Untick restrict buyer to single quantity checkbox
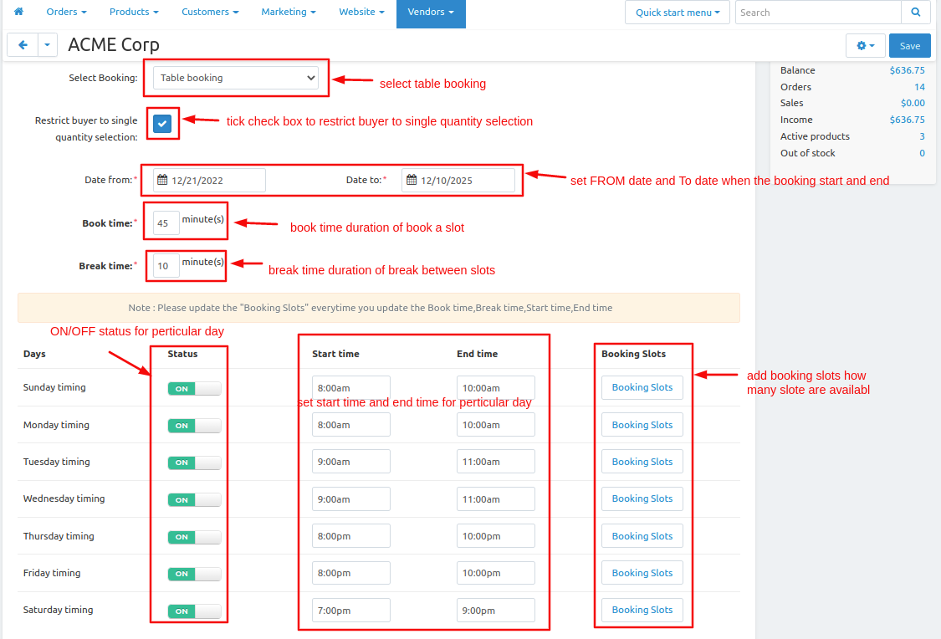The height and width of the screenshot is (639, 941). click(162, 124)
